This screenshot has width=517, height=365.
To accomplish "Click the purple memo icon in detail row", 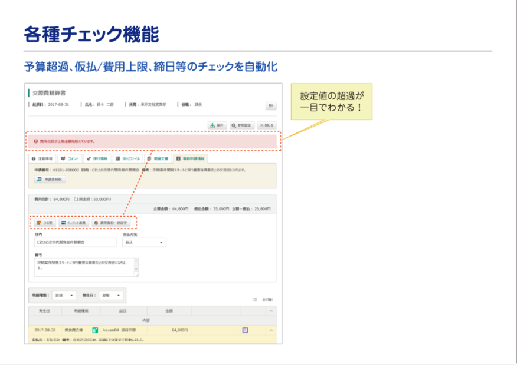I will tap(245, 330).
